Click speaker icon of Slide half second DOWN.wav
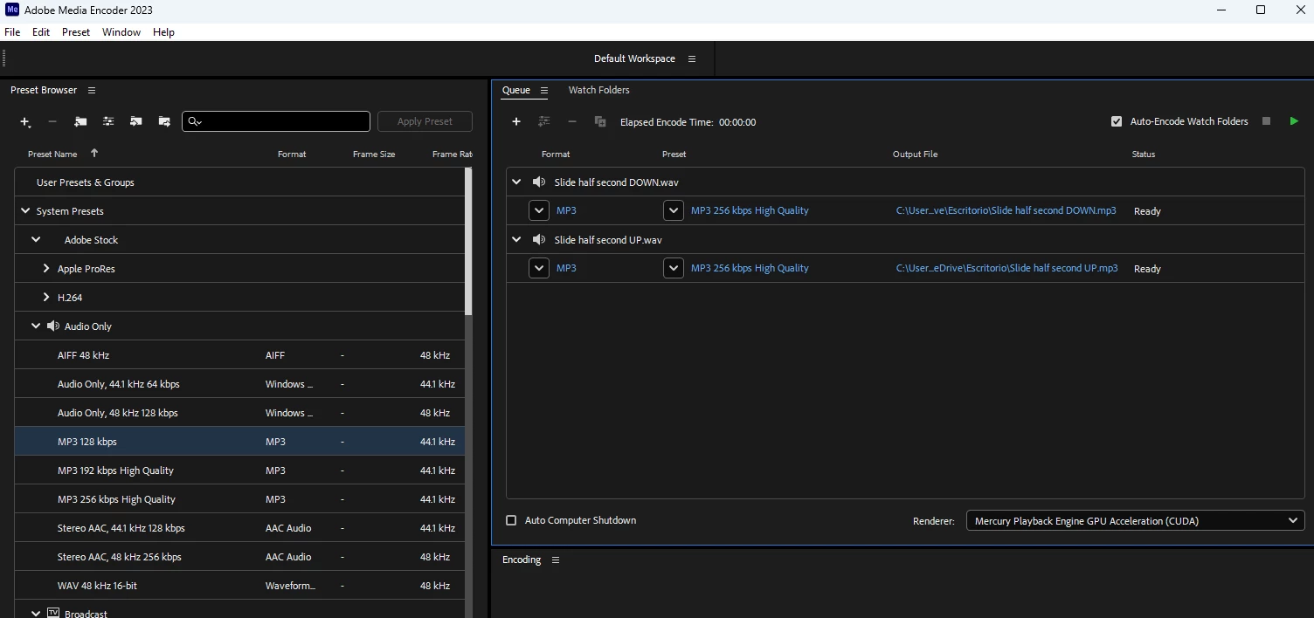The image size is (1314, 618). pyautogui.click(x=539, y=182)
